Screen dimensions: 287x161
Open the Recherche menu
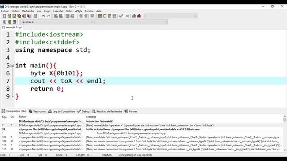[28, 11]
